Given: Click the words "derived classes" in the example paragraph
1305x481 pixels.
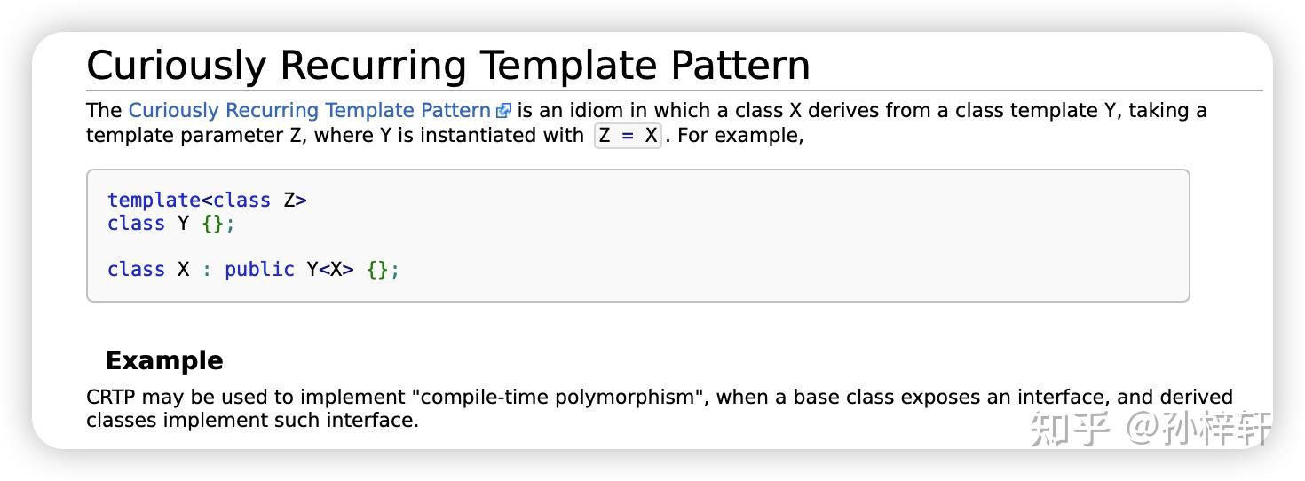Looking at the screenshot, I should coord(1190,397).
